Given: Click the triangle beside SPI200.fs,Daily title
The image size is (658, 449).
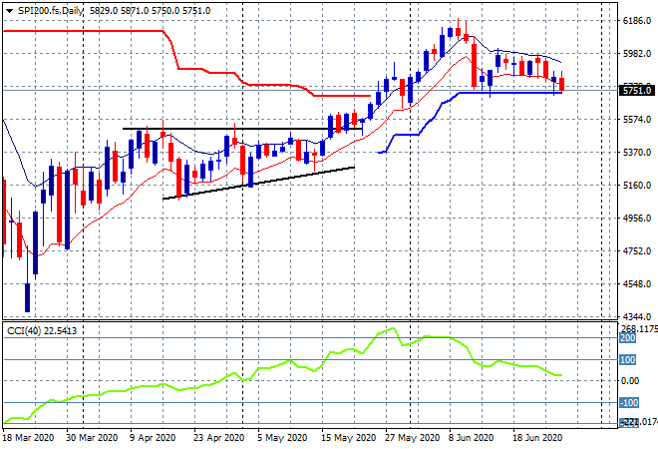Looking at the screenshot, I should click(9, 11).
